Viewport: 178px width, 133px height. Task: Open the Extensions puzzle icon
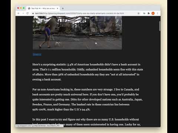coord(149,13)
